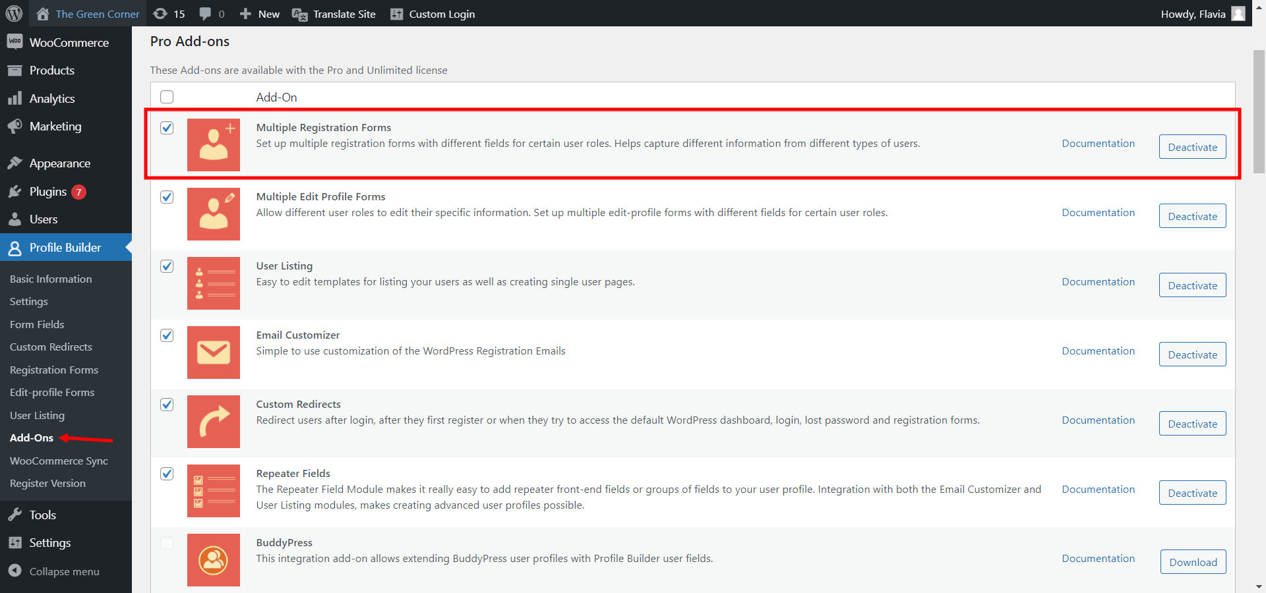The width and height of the screenshot is (1266, 593).
Task: Uncheck the Multiple Registration Forms checkbox
Action: point(167,128)
